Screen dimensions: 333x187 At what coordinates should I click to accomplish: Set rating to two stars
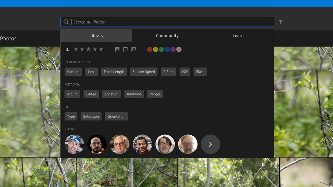point(82,49)
